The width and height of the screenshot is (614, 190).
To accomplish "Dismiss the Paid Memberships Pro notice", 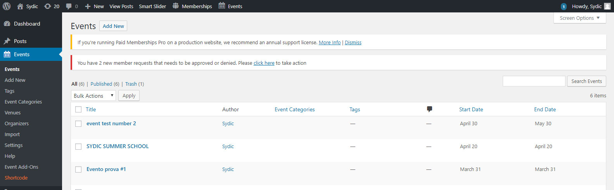I will [353, 43].
